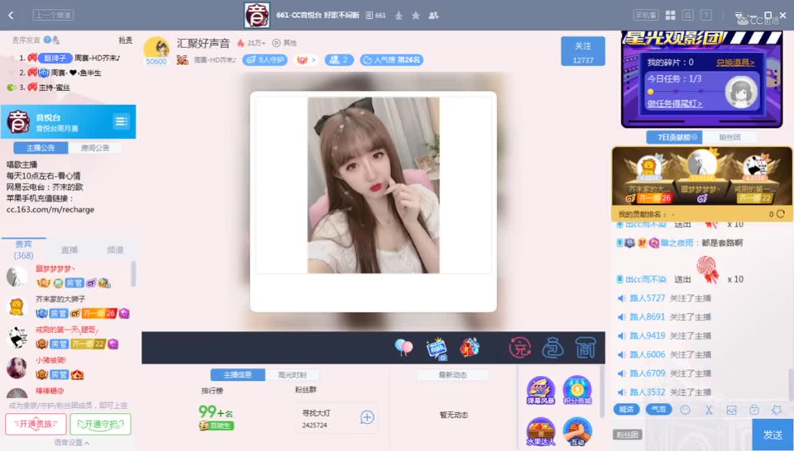Select the 频道 tab in the left panel
Viewport: 794px width, 451px height.
coord(115,250)
